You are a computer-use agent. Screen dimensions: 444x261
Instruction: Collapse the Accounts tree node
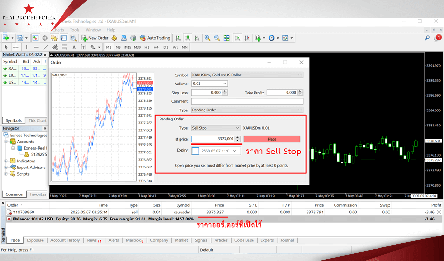pos(6,141)
